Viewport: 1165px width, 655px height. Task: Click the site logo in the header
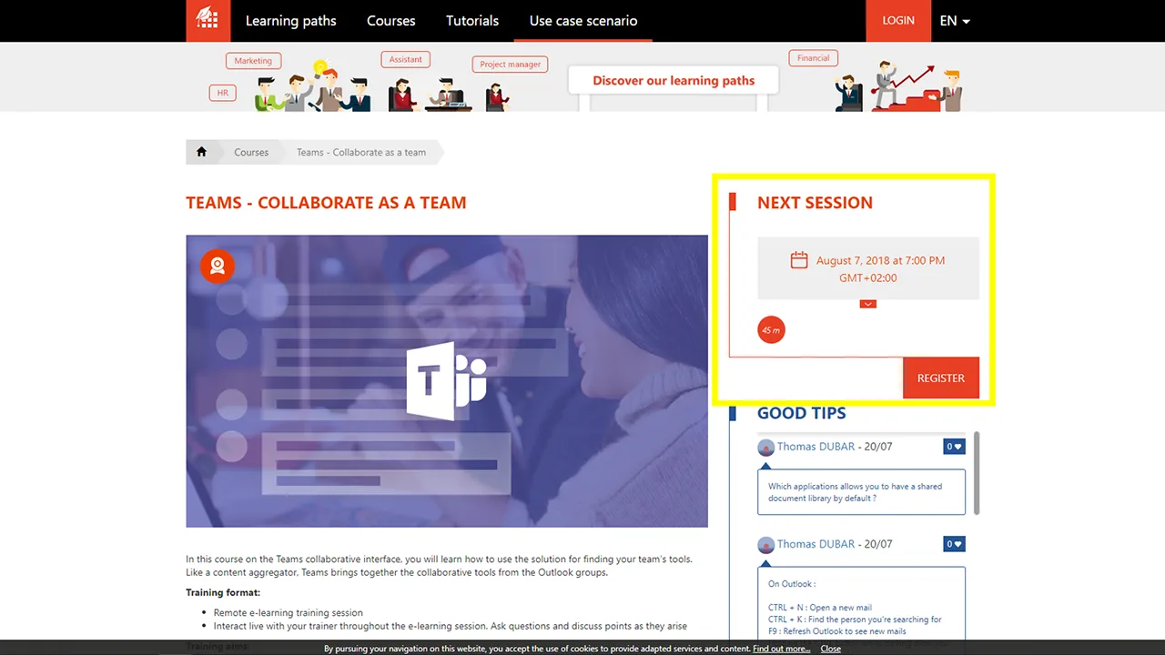(208, 20)
